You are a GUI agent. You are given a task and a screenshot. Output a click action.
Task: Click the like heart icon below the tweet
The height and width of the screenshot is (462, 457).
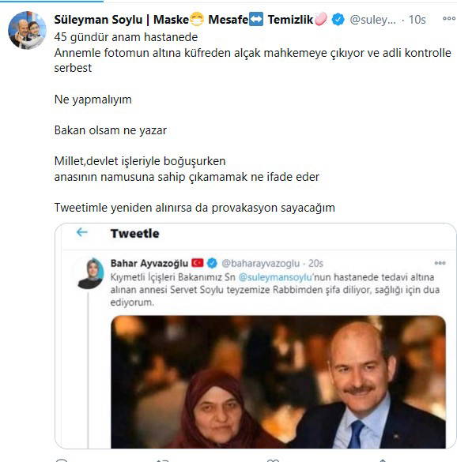[x=273, y=460]
